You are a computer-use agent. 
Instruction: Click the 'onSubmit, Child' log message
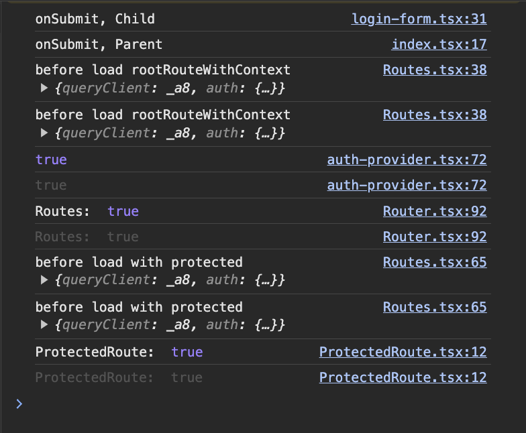pyautogui.click(x=95, y=19)
